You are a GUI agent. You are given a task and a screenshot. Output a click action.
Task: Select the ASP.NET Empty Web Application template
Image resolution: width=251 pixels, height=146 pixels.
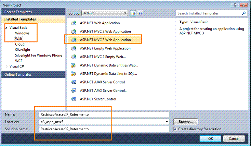tap(105, 48)
